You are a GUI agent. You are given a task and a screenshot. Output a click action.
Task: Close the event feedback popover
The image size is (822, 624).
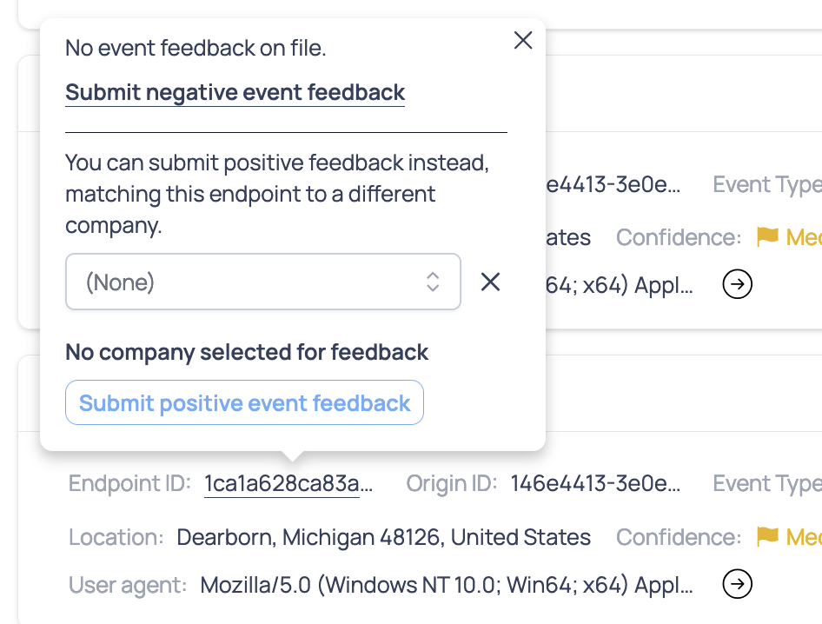(x=523, y=41)
